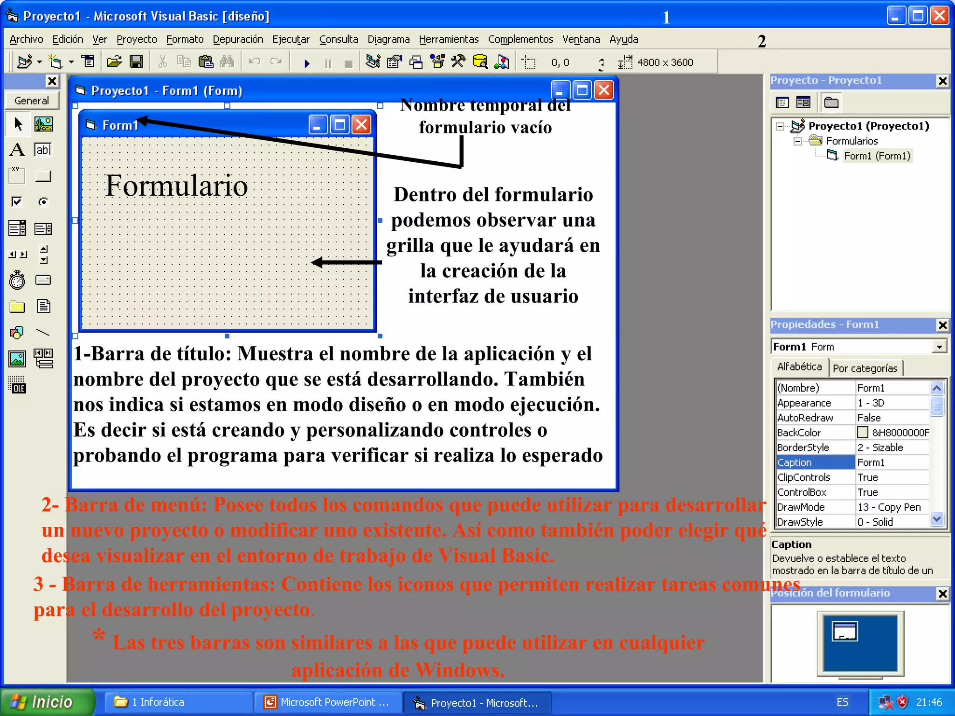The image size is (955, 716).
Task: Select the TextBox tool in toolbox
Action: pyautogui.click(x=43, y=150)
